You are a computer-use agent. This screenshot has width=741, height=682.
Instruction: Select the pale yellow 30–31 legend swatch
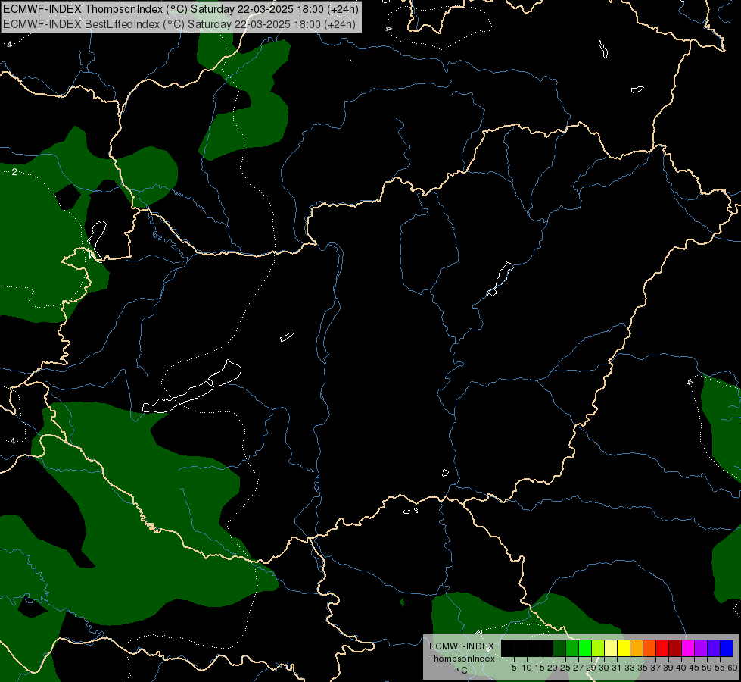click(611, 648)
